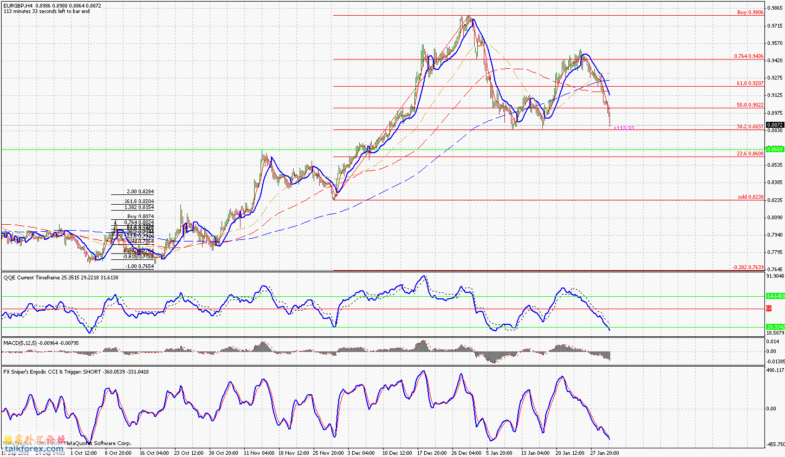Select the '50.0 0.9022' Fibonacci level label

[x=750, y=105]
